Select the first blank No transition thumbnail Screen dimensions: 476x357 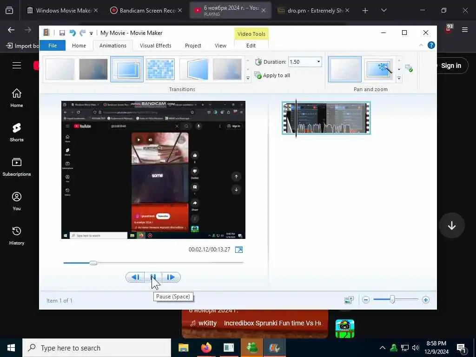coord(60,69)
